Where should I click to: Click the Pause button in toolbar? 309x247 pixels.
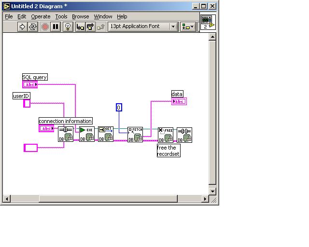coord(56,27)
